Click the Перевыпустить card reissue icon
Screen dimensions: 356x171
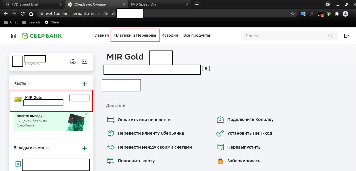(220, 147)
